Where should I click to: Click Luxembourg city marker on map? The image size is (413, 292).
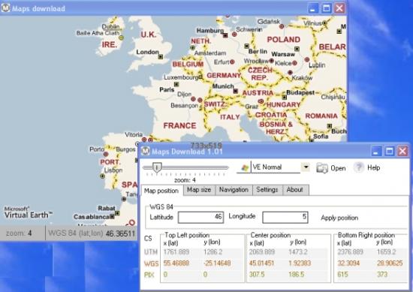(x=200, y=77)
